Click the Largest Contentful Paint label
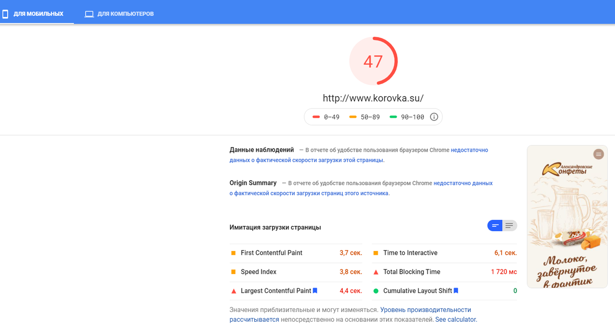 click(x=276, y=291)
